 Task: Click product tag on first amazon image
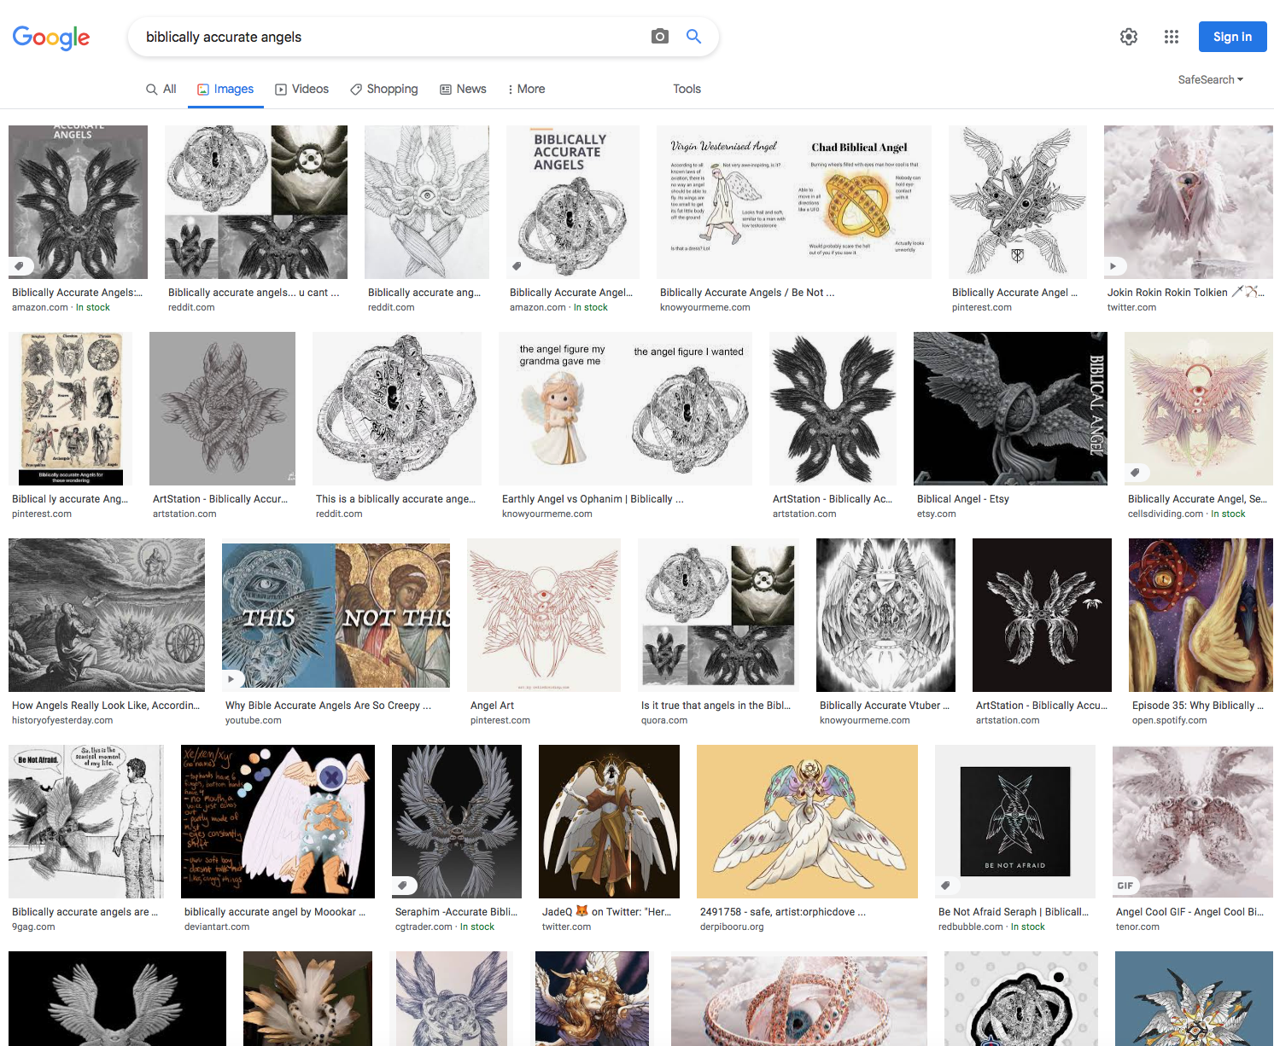pos(20,266)
